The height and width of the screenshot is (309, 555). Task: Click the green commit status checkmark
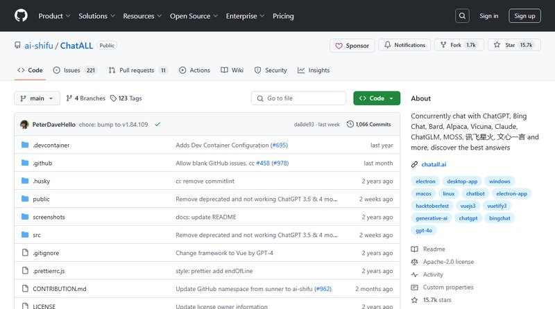(157, 125)
